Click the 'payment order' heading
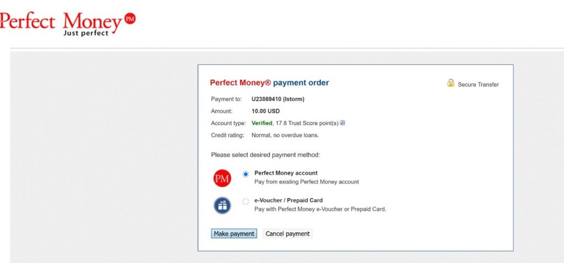Viewport: 564px width, 263px height. point(301,83)
